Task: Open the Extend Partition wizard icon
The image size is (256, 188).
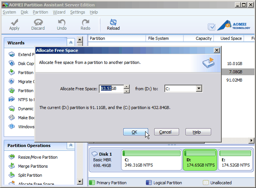Action: [12, 55]
